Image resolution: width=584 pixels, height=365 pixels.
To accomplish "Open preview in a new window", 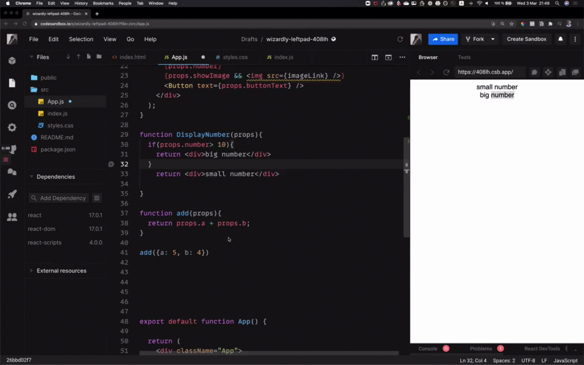I will coord(575,72).
